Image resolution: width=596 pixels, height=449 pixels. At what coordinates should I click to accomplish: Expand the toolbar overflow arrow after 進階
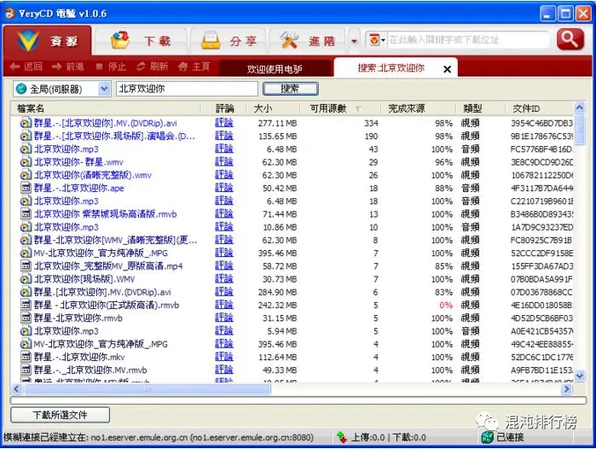click(x=354, y=41)
